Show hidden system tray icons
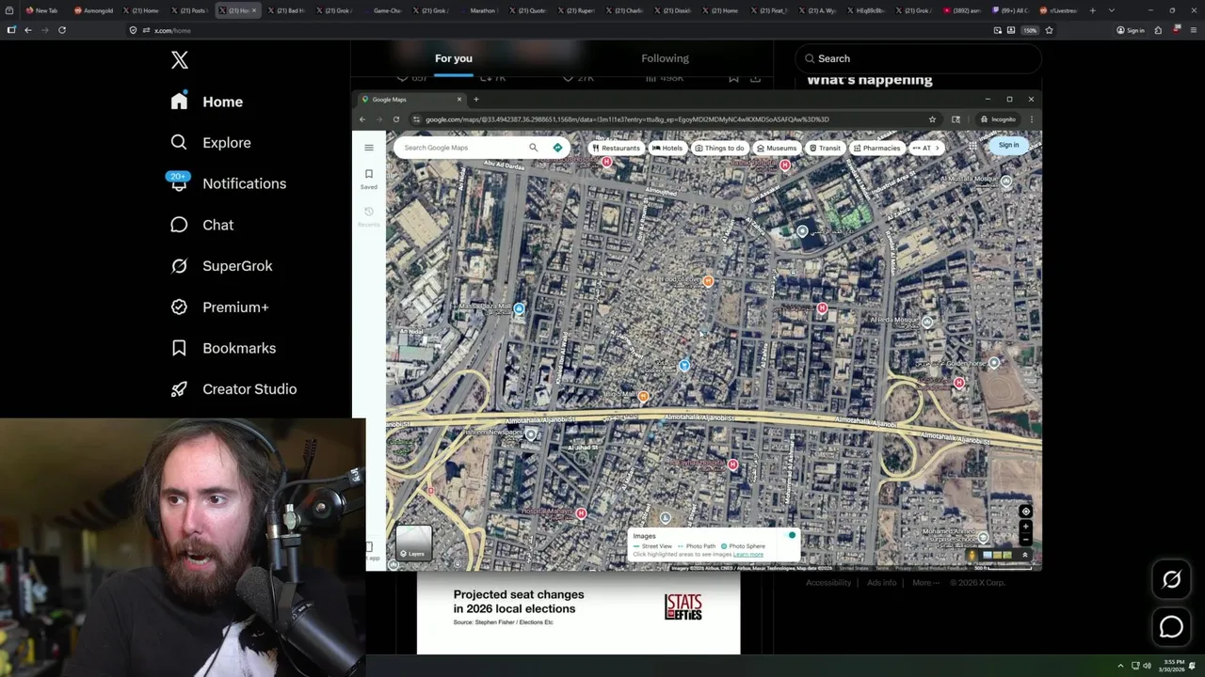Image resolution: width=1205 pixels, height=677 pixels. (1120, 666)
